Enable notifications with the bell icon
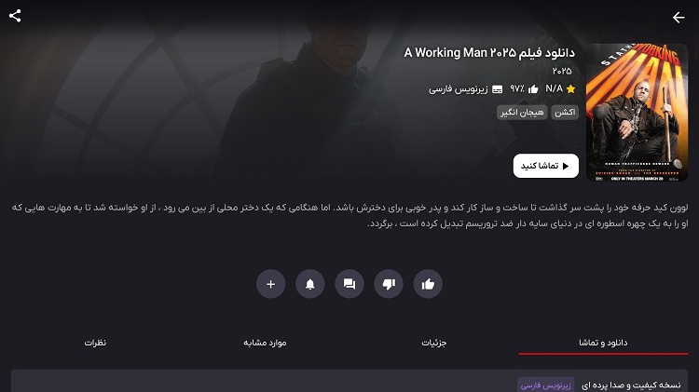This screenshot has height=392, width=699. pyautogui.click(x=310, y=284)
